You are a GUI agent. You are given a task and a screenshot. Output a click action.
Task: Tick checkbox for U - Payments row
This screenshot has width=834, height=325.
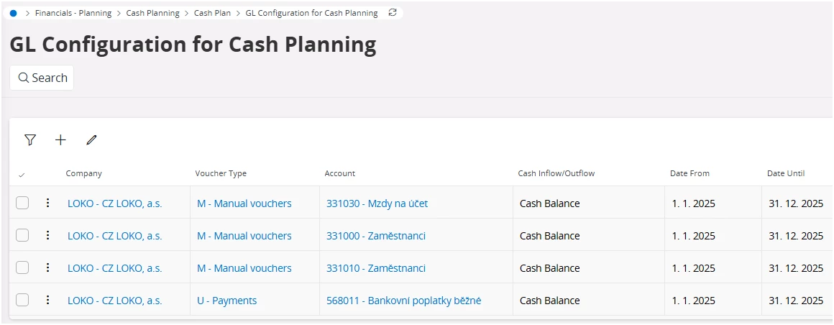[22, 300]
